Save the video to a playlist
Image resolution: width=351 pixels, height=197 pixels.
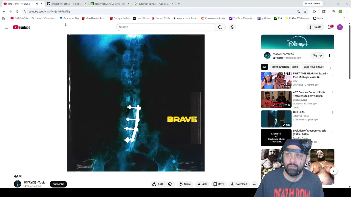tap(219, 184)
